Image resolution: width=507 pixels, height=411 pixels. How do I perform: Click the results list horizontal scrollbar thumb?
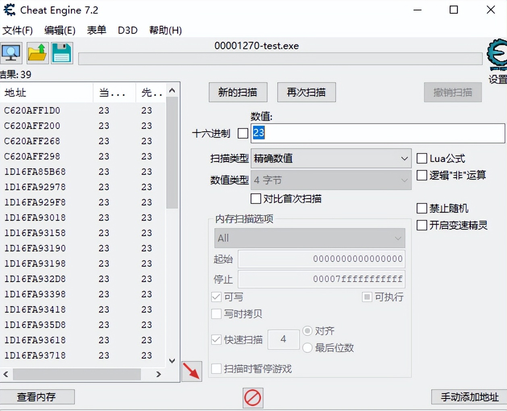pos(77,374)
